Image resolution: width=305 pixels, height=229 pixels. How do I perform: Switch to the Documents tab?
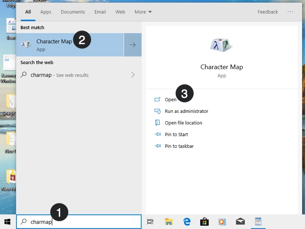click(73, 12)
